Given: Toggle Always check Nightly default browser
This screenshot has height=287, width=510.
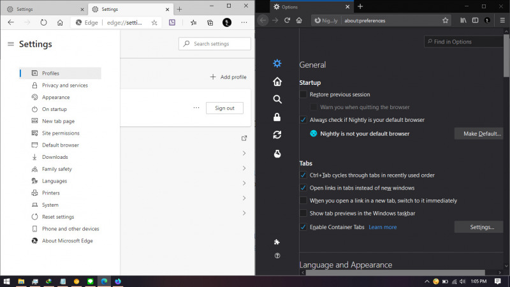Looking at the screenshot, I should [303, 120].
